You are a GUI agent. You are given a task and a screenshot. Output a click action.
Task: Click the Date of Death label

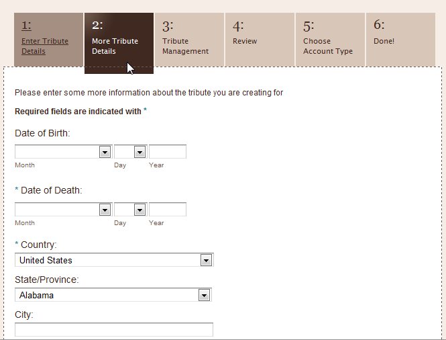(x=51, y=190)
